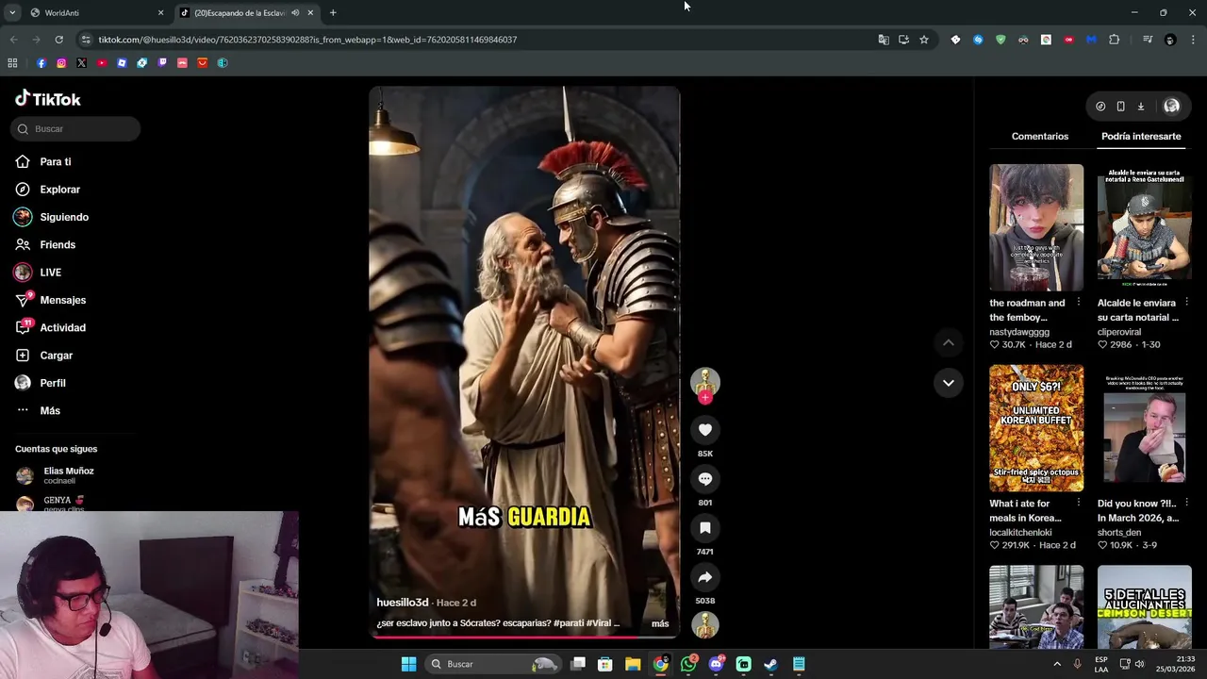The width and height of the screenshot is (1207, 679).
Task: Focus the TikTok Buscar search field
Action: tap(75, 129)
